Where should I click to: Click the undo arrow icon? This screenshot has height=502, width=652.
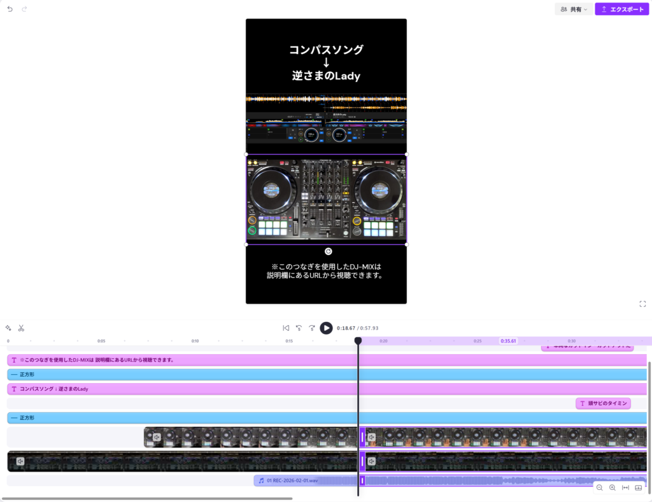tap(10, 10)
